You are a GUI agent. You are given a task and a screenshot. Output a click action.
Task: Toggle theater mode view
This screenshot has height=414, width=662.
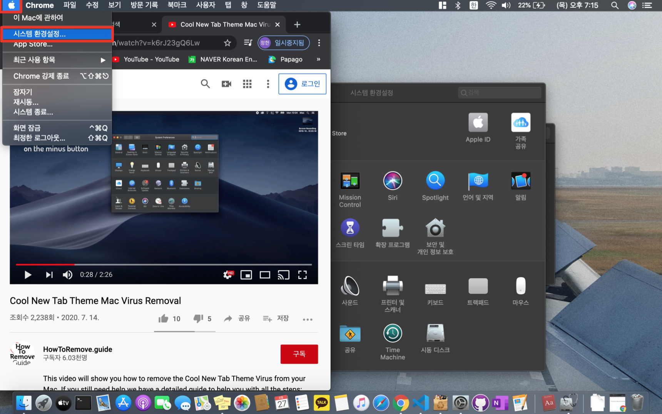[265, 275]
